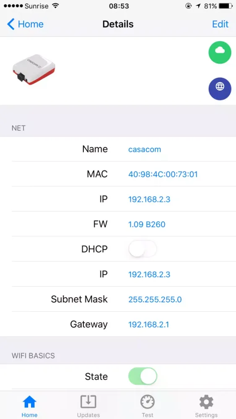This screenshot has height=419, width=236.
Task: Tap the firmware value 1.09 B260
Action: [147, 224]
